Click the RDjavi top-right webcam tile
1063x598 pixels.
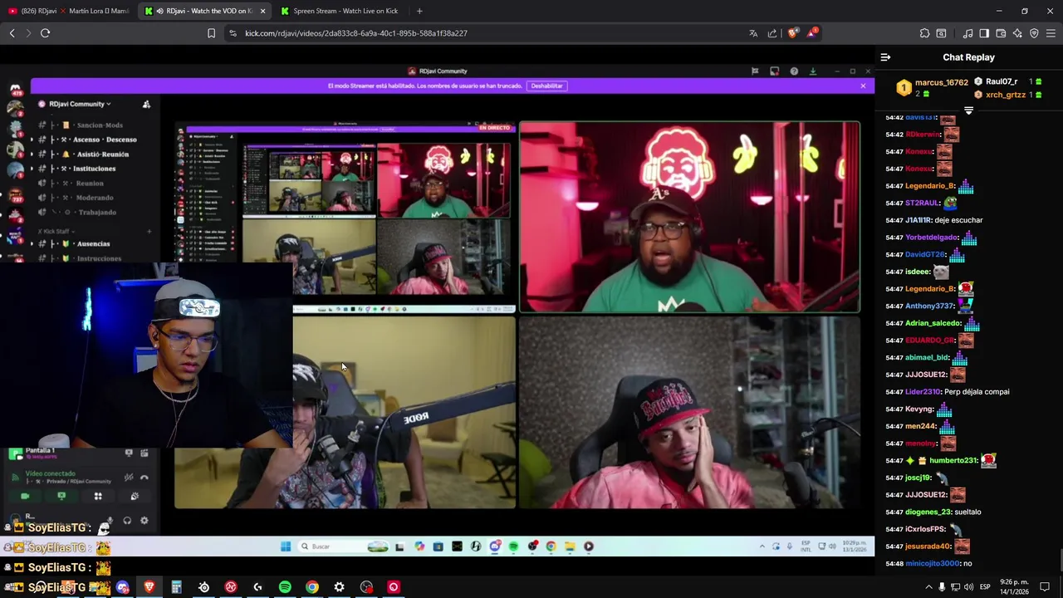coord(689,217)
